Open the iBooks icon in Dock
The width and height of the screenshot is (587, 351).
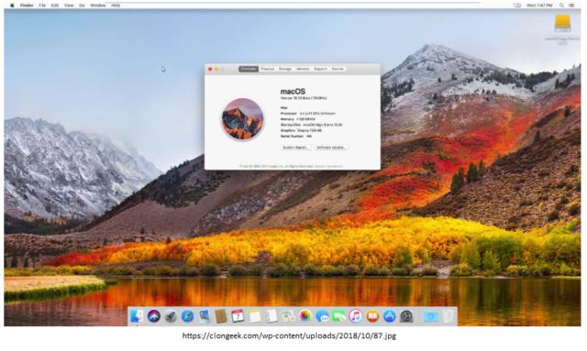[x=372, y=316]
